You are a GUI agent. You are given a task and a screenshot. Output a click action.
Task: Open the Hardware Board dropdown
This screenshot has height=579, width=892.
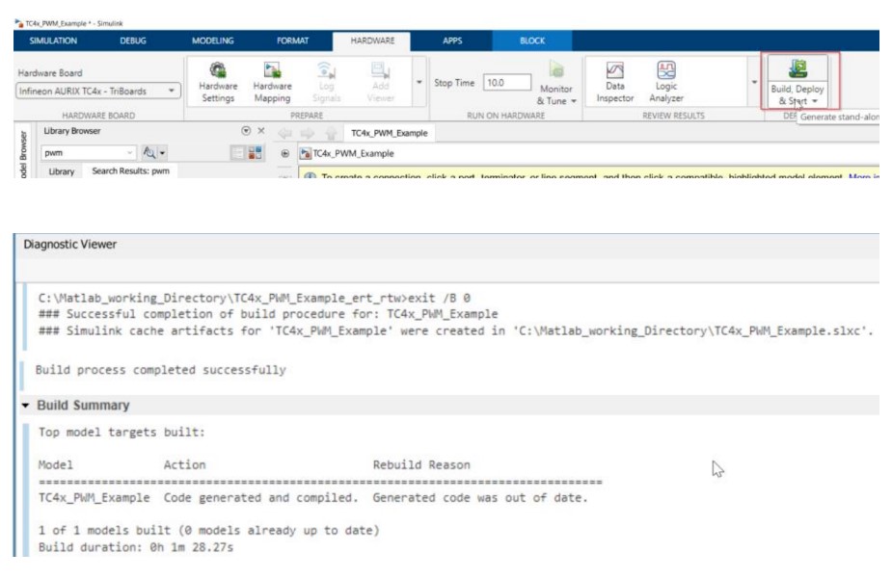pos(97,91)
